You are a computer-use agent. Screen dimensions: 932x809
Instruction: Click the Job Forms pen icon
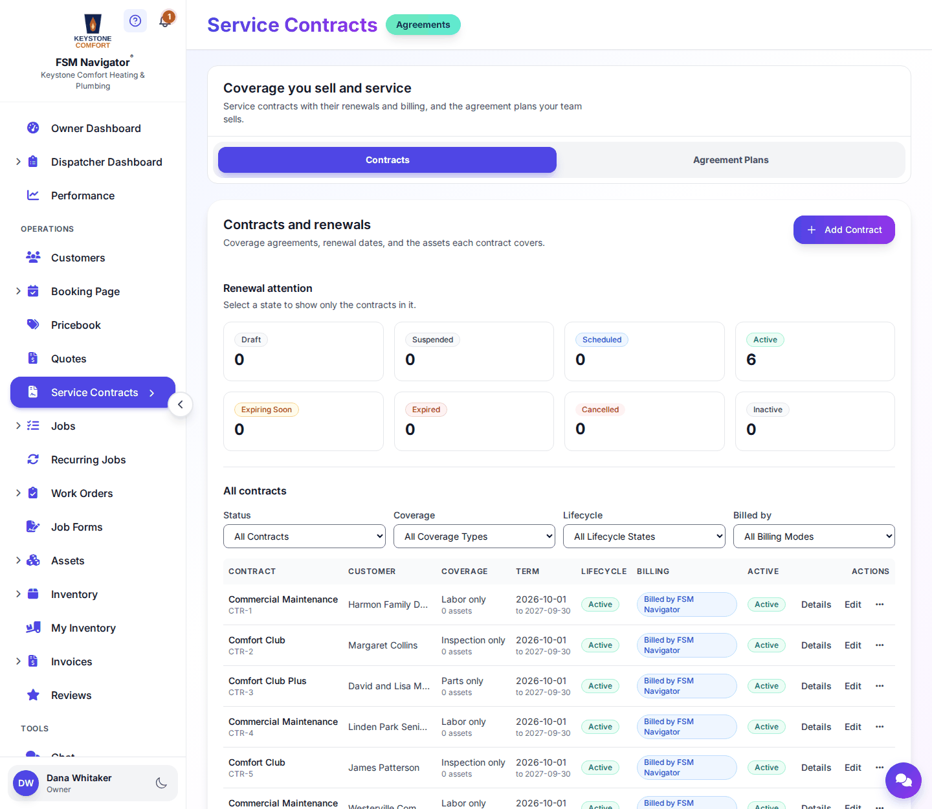[x=33, y=527]
